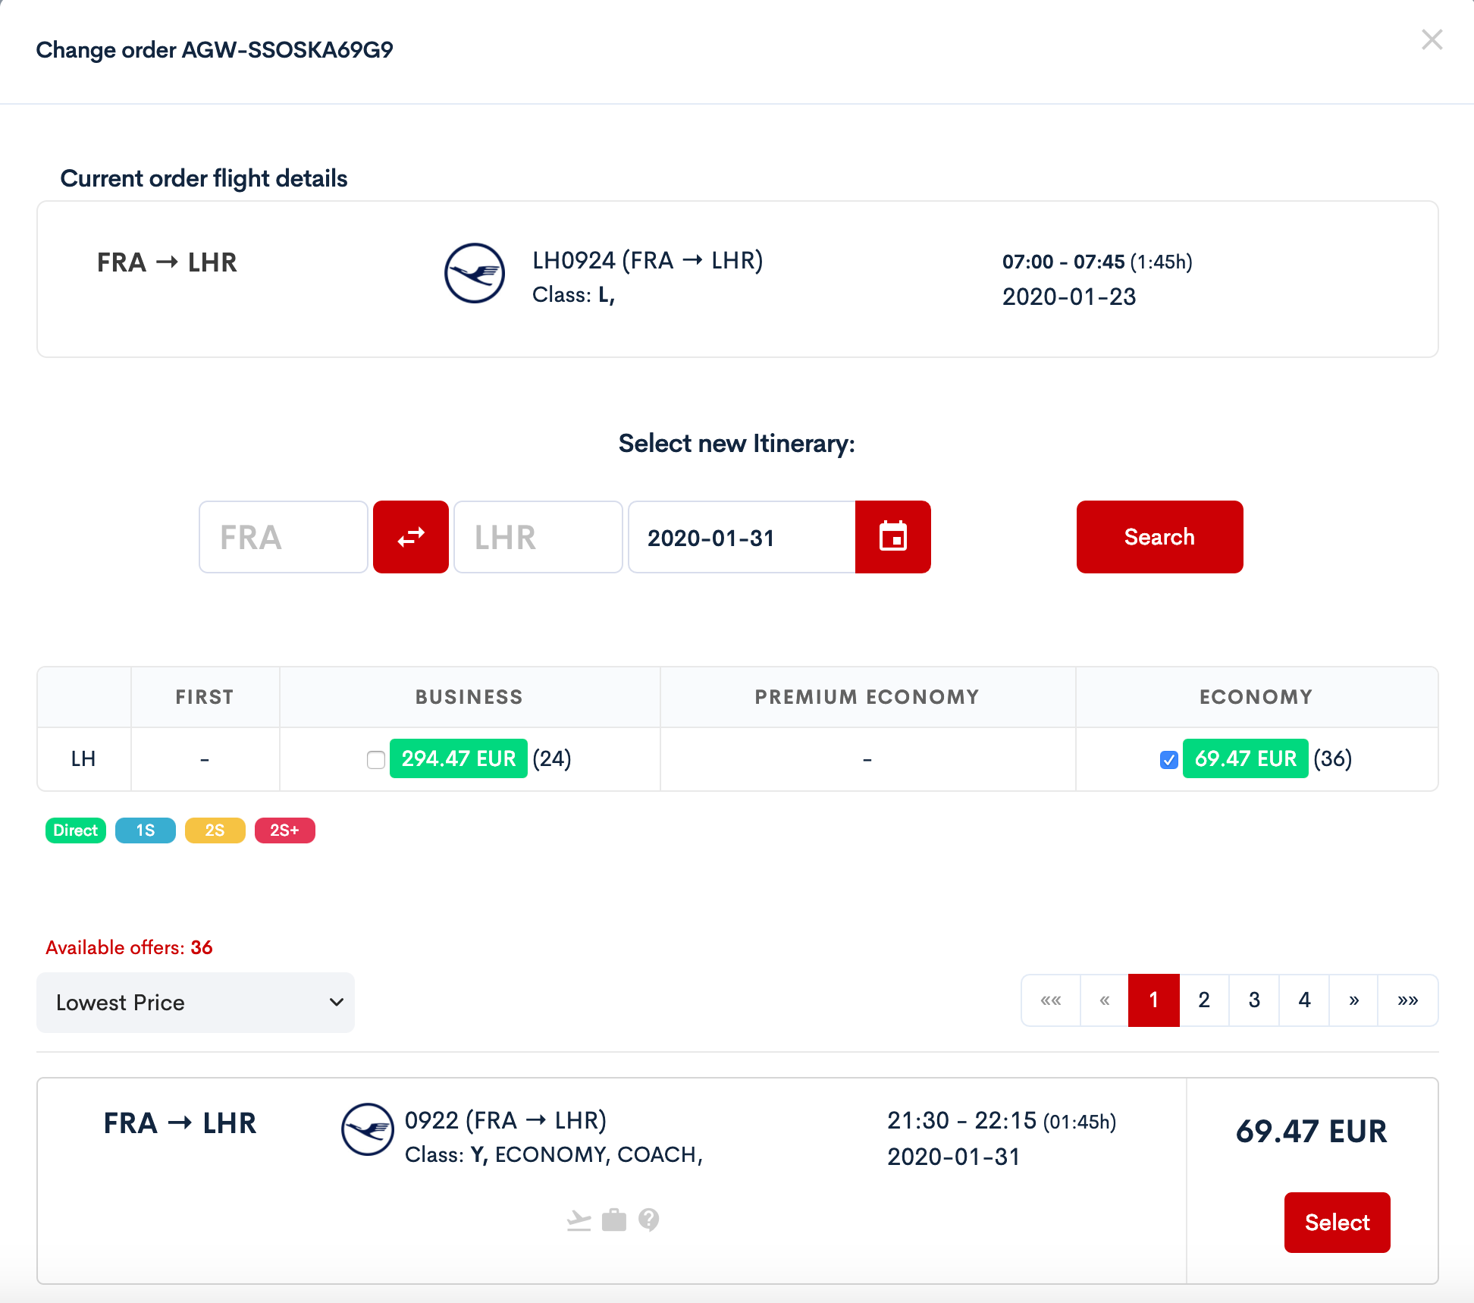1474x1303 pixels.
Task: Click the 69.47 EUR Economy price badge
Action: click(1246, 758)
